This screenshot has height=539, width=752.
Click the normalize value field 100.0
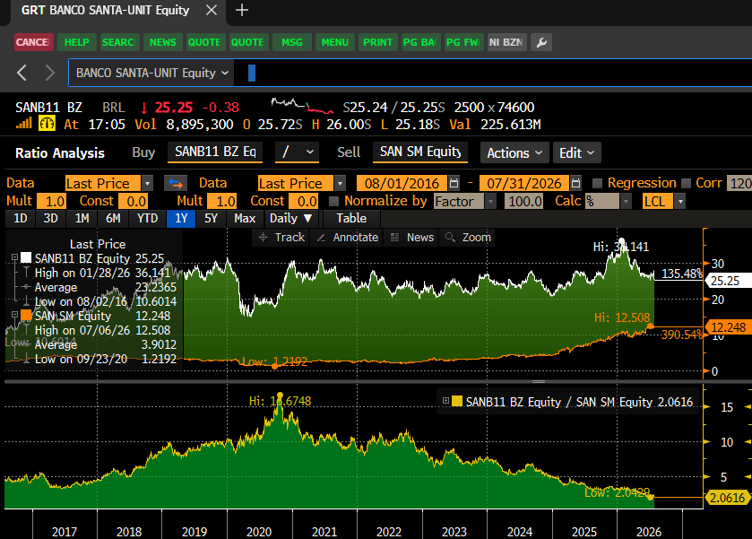[524, 201]
